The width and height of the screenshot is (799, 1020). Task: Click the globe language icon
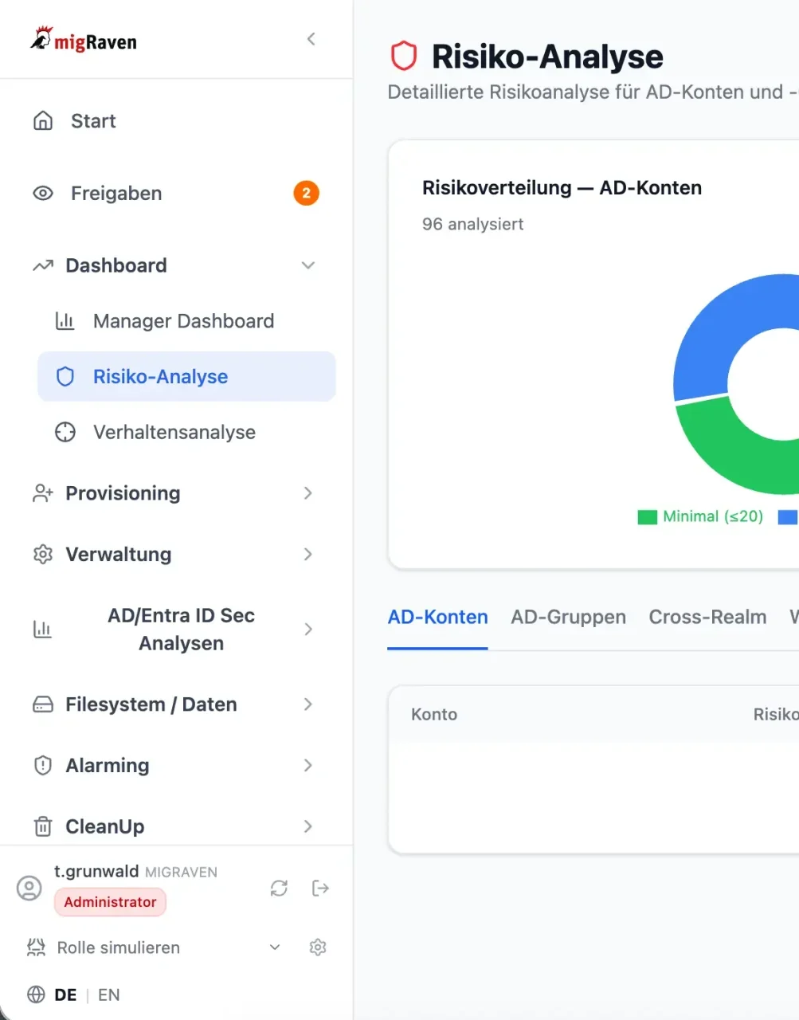pos(36,994)
